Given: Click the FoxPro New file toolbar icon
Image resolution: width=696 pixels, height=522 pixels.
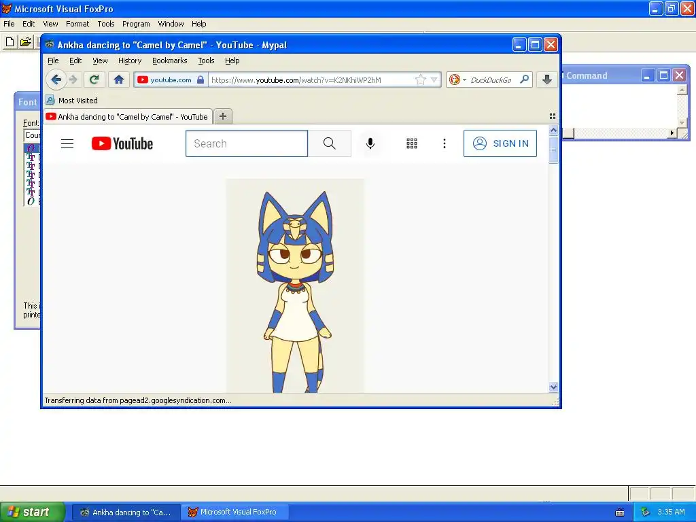Looking at the screenshot, I should click(x=10, y=42).
